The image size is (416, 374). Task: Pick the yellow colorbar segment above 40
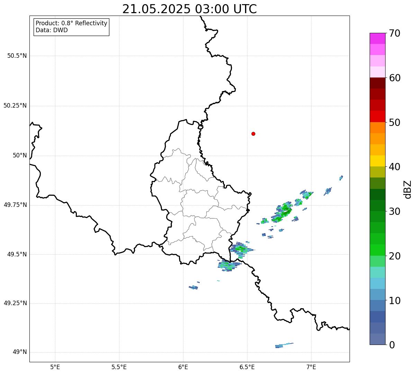pos(378,161)
